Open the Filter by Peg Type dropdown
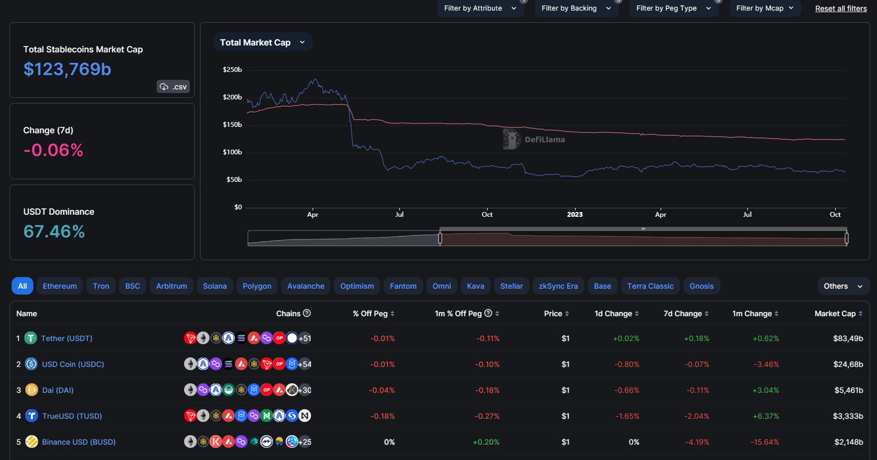This screenshot has width=877, height=460. pos(674,8)
